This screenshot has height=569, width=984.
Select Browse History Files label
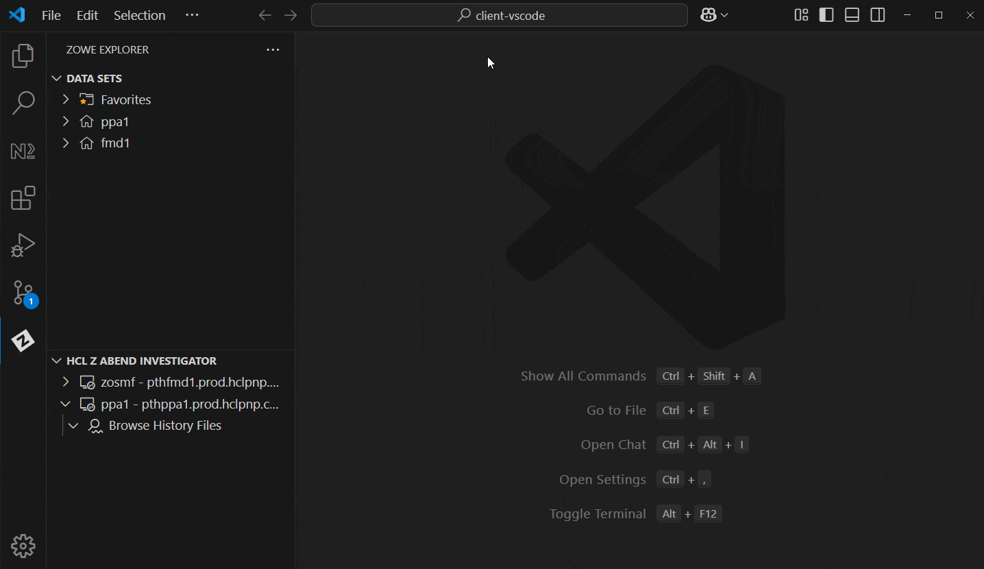point(165,426)
